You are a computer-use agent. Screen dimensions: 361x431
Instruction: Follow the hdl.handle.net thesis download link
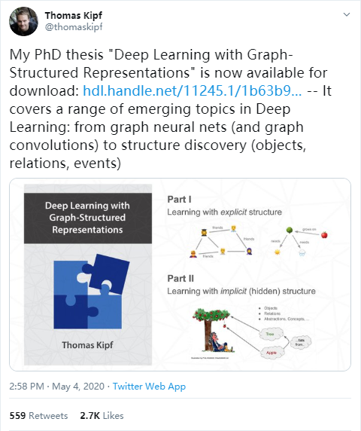193,90
